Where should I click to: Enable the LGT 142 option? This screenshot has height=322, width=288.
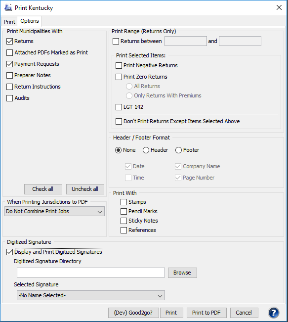(x=119, y=107)
